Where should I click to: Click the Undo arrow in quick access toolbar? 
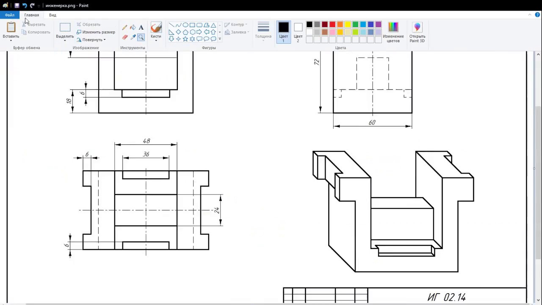(x=25, y=6)
